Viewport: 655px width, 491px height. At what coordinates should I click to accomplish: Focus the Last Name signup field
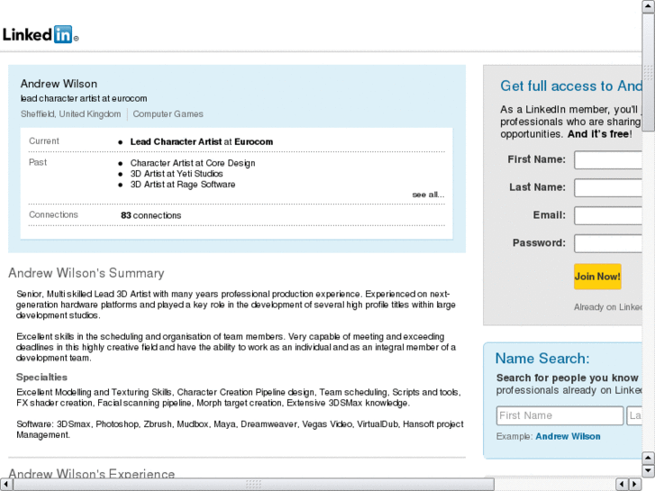click(x=608, y=187)
